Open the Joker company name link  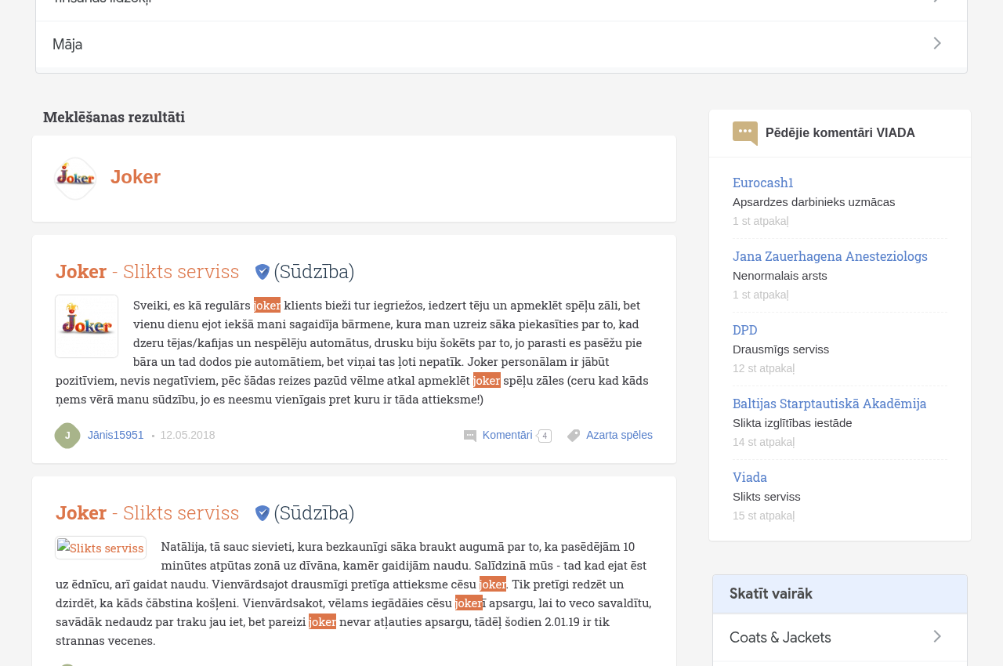(x=136, y=177)
